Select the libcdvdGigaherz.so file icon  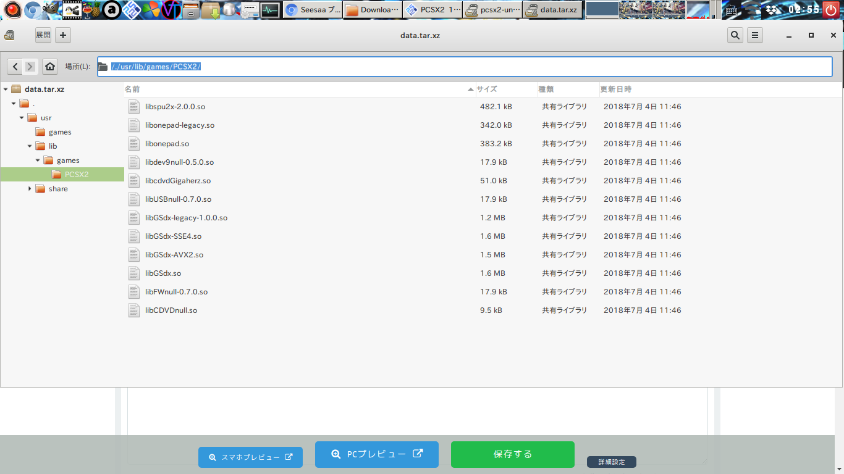134,181
